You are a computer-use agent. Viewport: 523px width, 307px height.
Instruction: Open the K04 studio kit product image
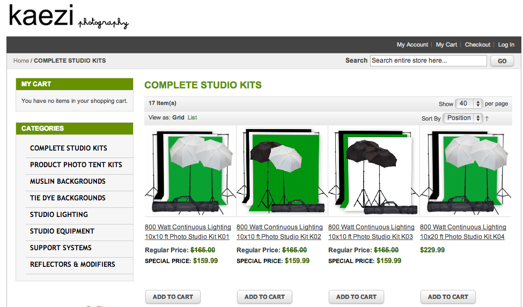[465, 171]
